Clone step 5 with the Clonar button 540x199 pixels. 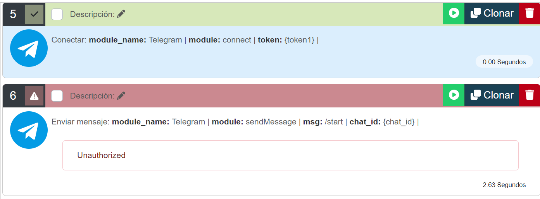tap(492, 14)
